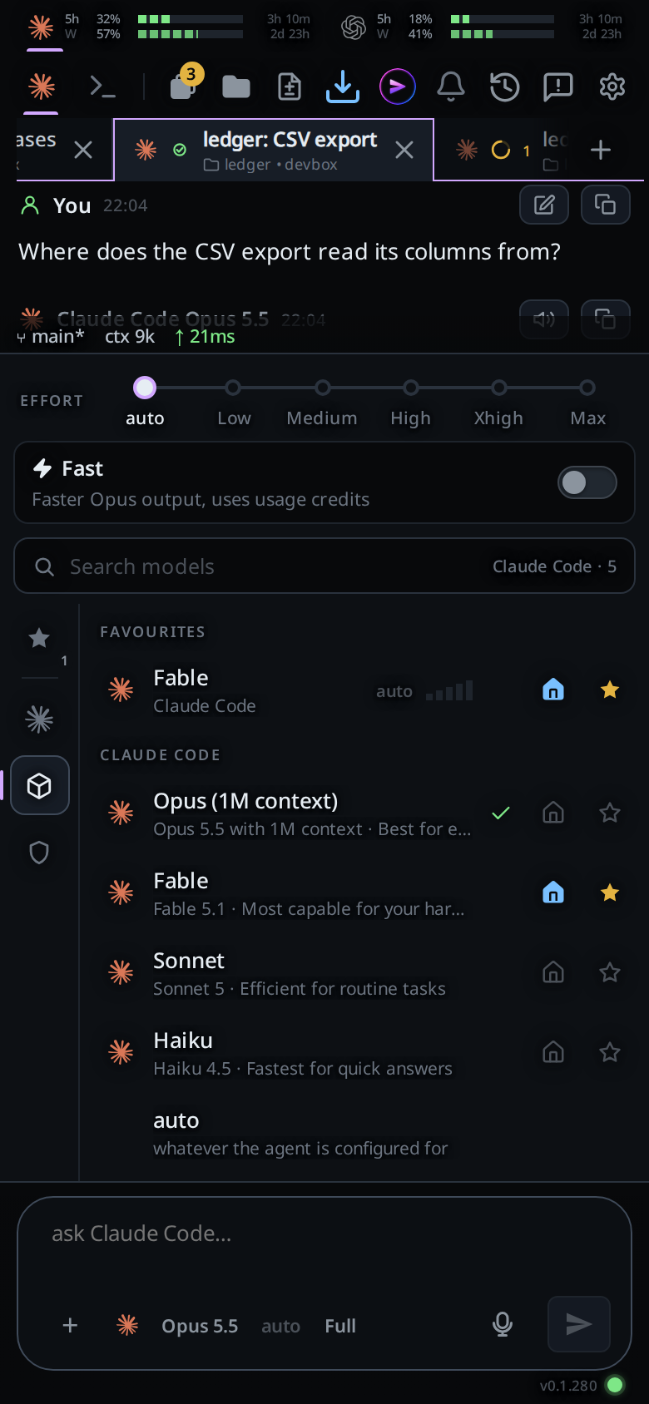Open the settings gear icon

612,87
